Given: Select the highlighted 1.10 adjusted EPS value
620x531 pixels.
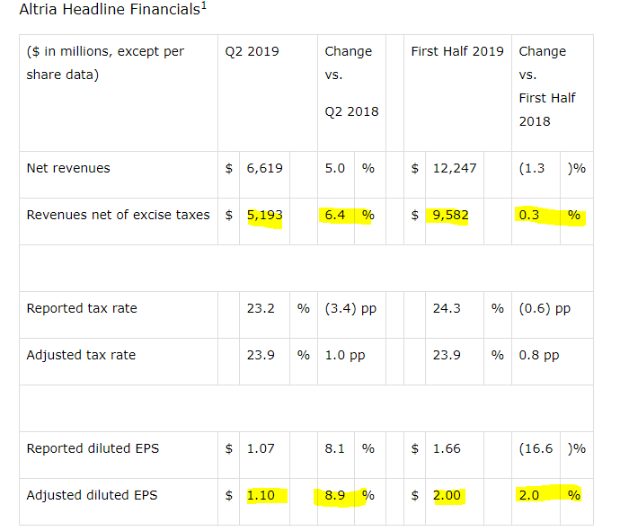Looking at the screenshot, I should click(x=261, y=495).
